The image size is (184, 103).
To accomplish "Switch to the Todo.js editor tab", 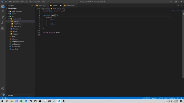I will coord(55,5).
